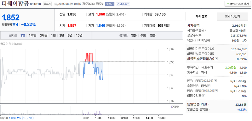Click the 고가 value 1,860
The width and height of the screenshot is (252, 121).
(x=100, y=14)
